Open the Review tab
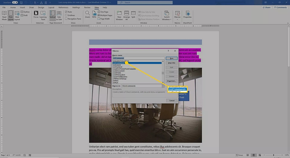 [x=87, y=7]
